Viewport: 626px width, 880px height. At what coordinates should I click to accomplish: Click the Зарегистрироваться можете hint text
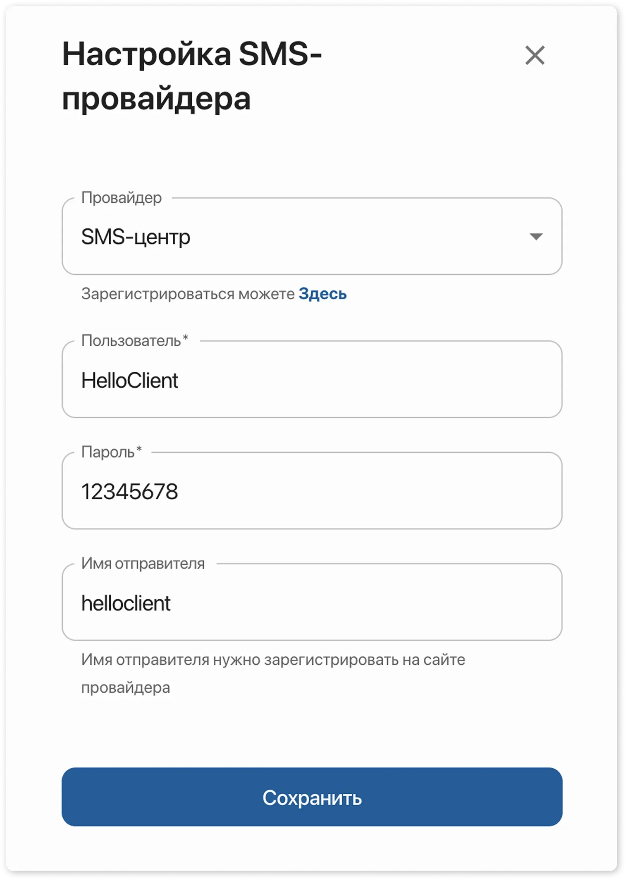(188, 294)
